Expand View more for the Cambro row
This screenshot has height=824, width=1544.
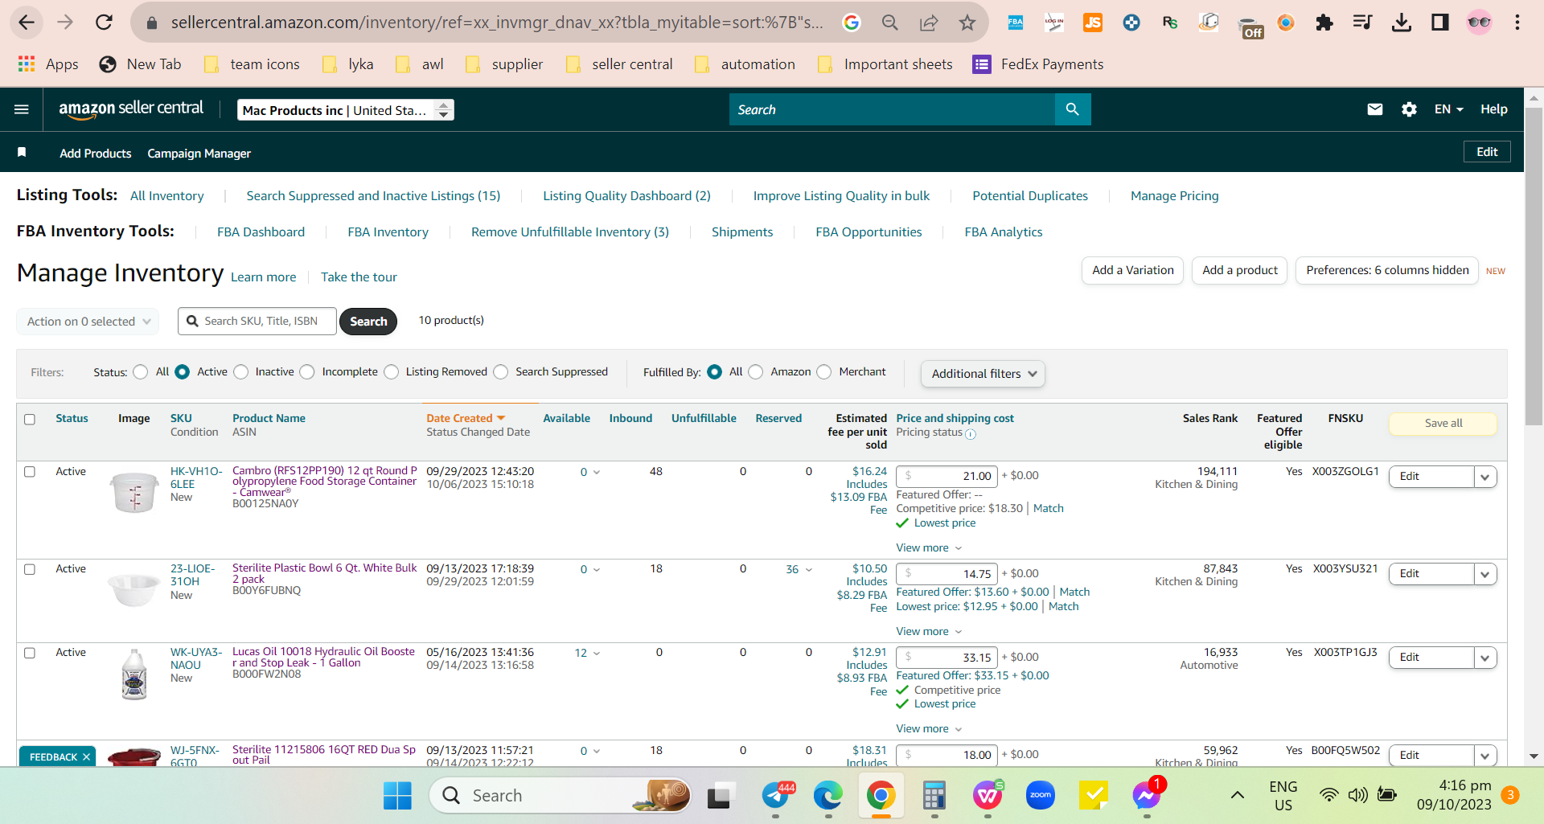point(929,548)
